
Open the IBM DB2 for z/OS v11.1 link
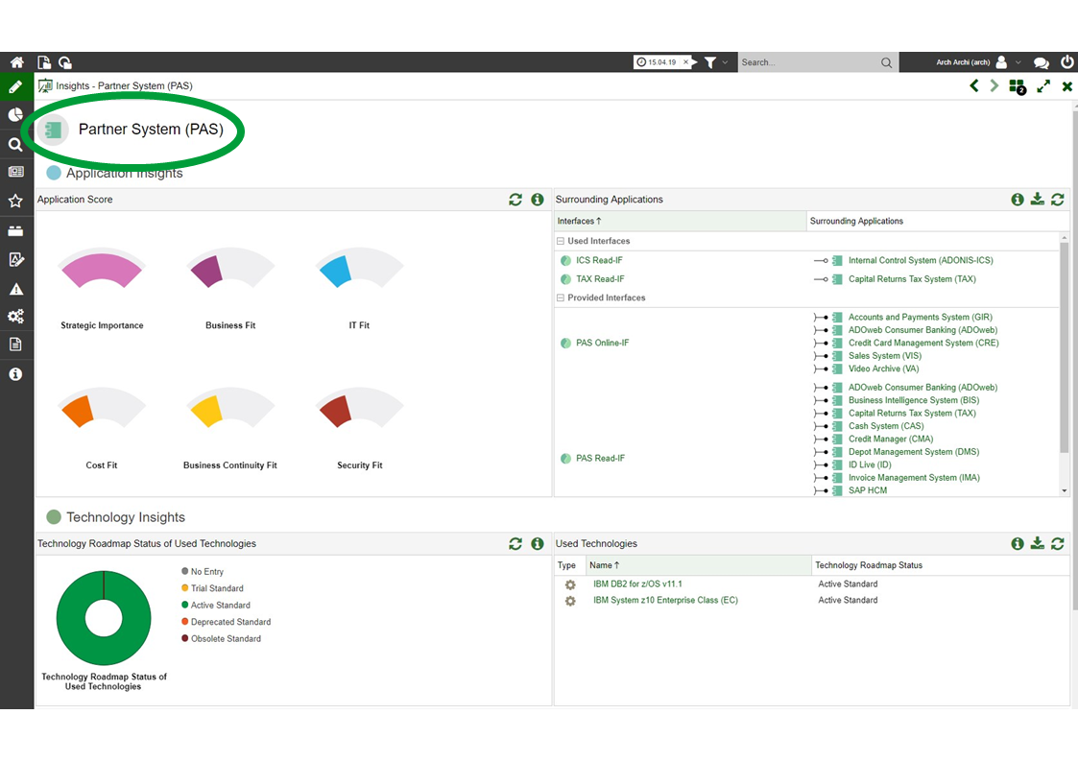pos(637,583)
